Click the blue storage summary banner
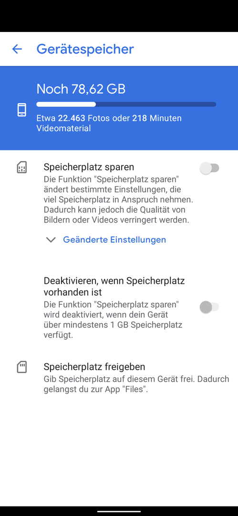This screenshot has width=238, height=516. coord(119,108)
